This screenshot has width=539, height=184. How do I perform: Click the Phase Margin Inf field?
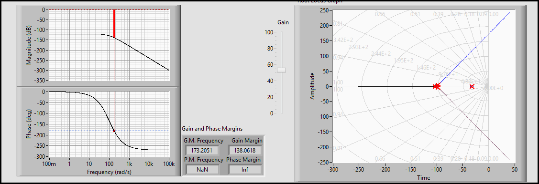245,169
